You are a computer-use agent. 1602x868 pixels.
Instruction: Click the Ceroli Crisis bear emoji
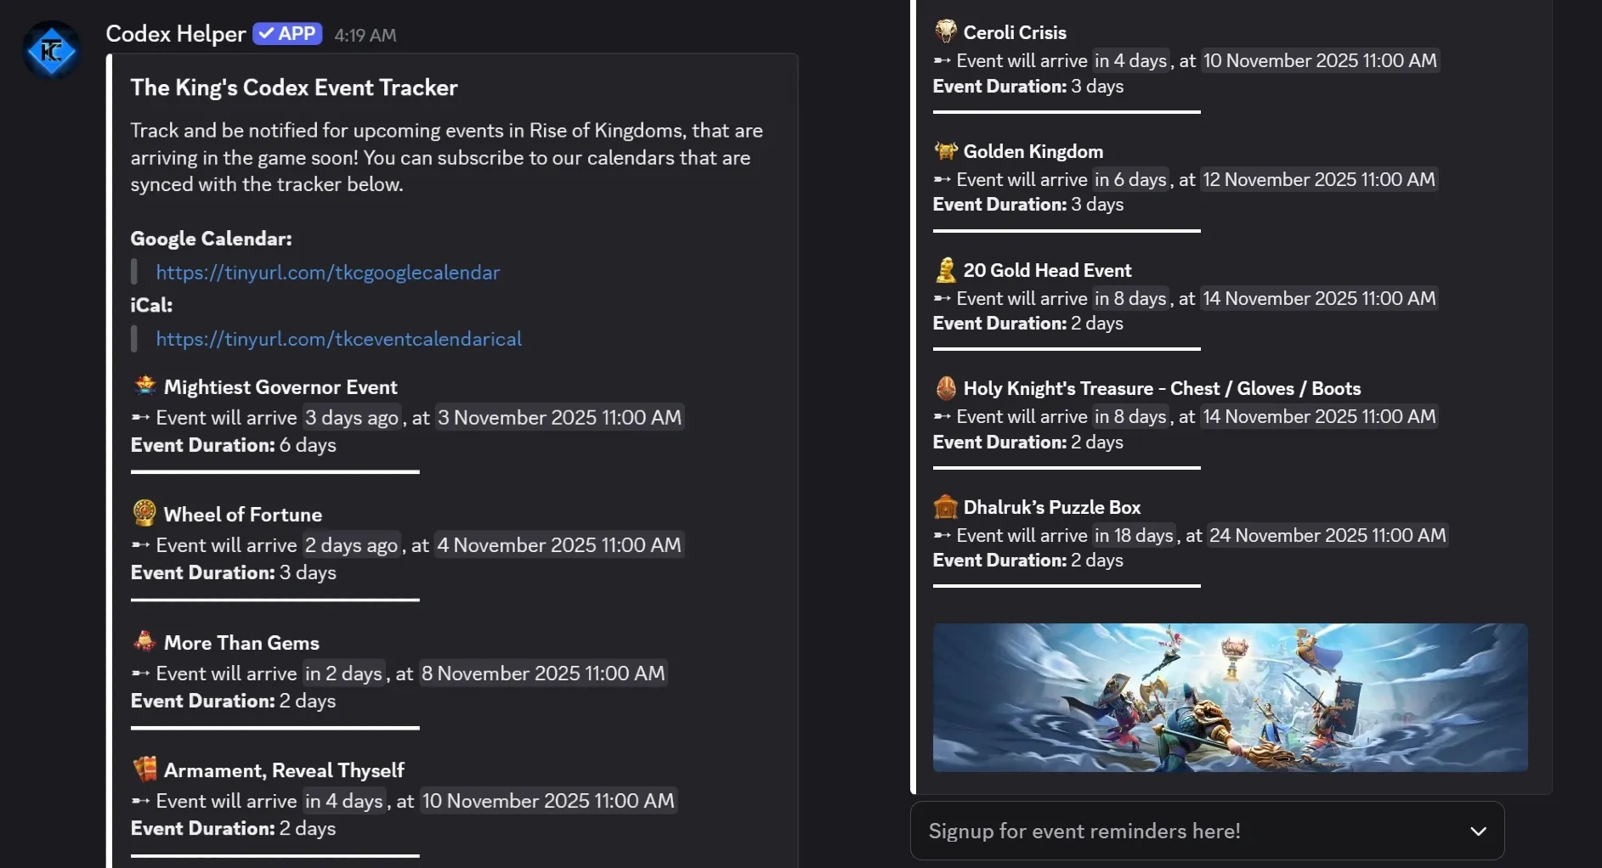coord(945,31)
